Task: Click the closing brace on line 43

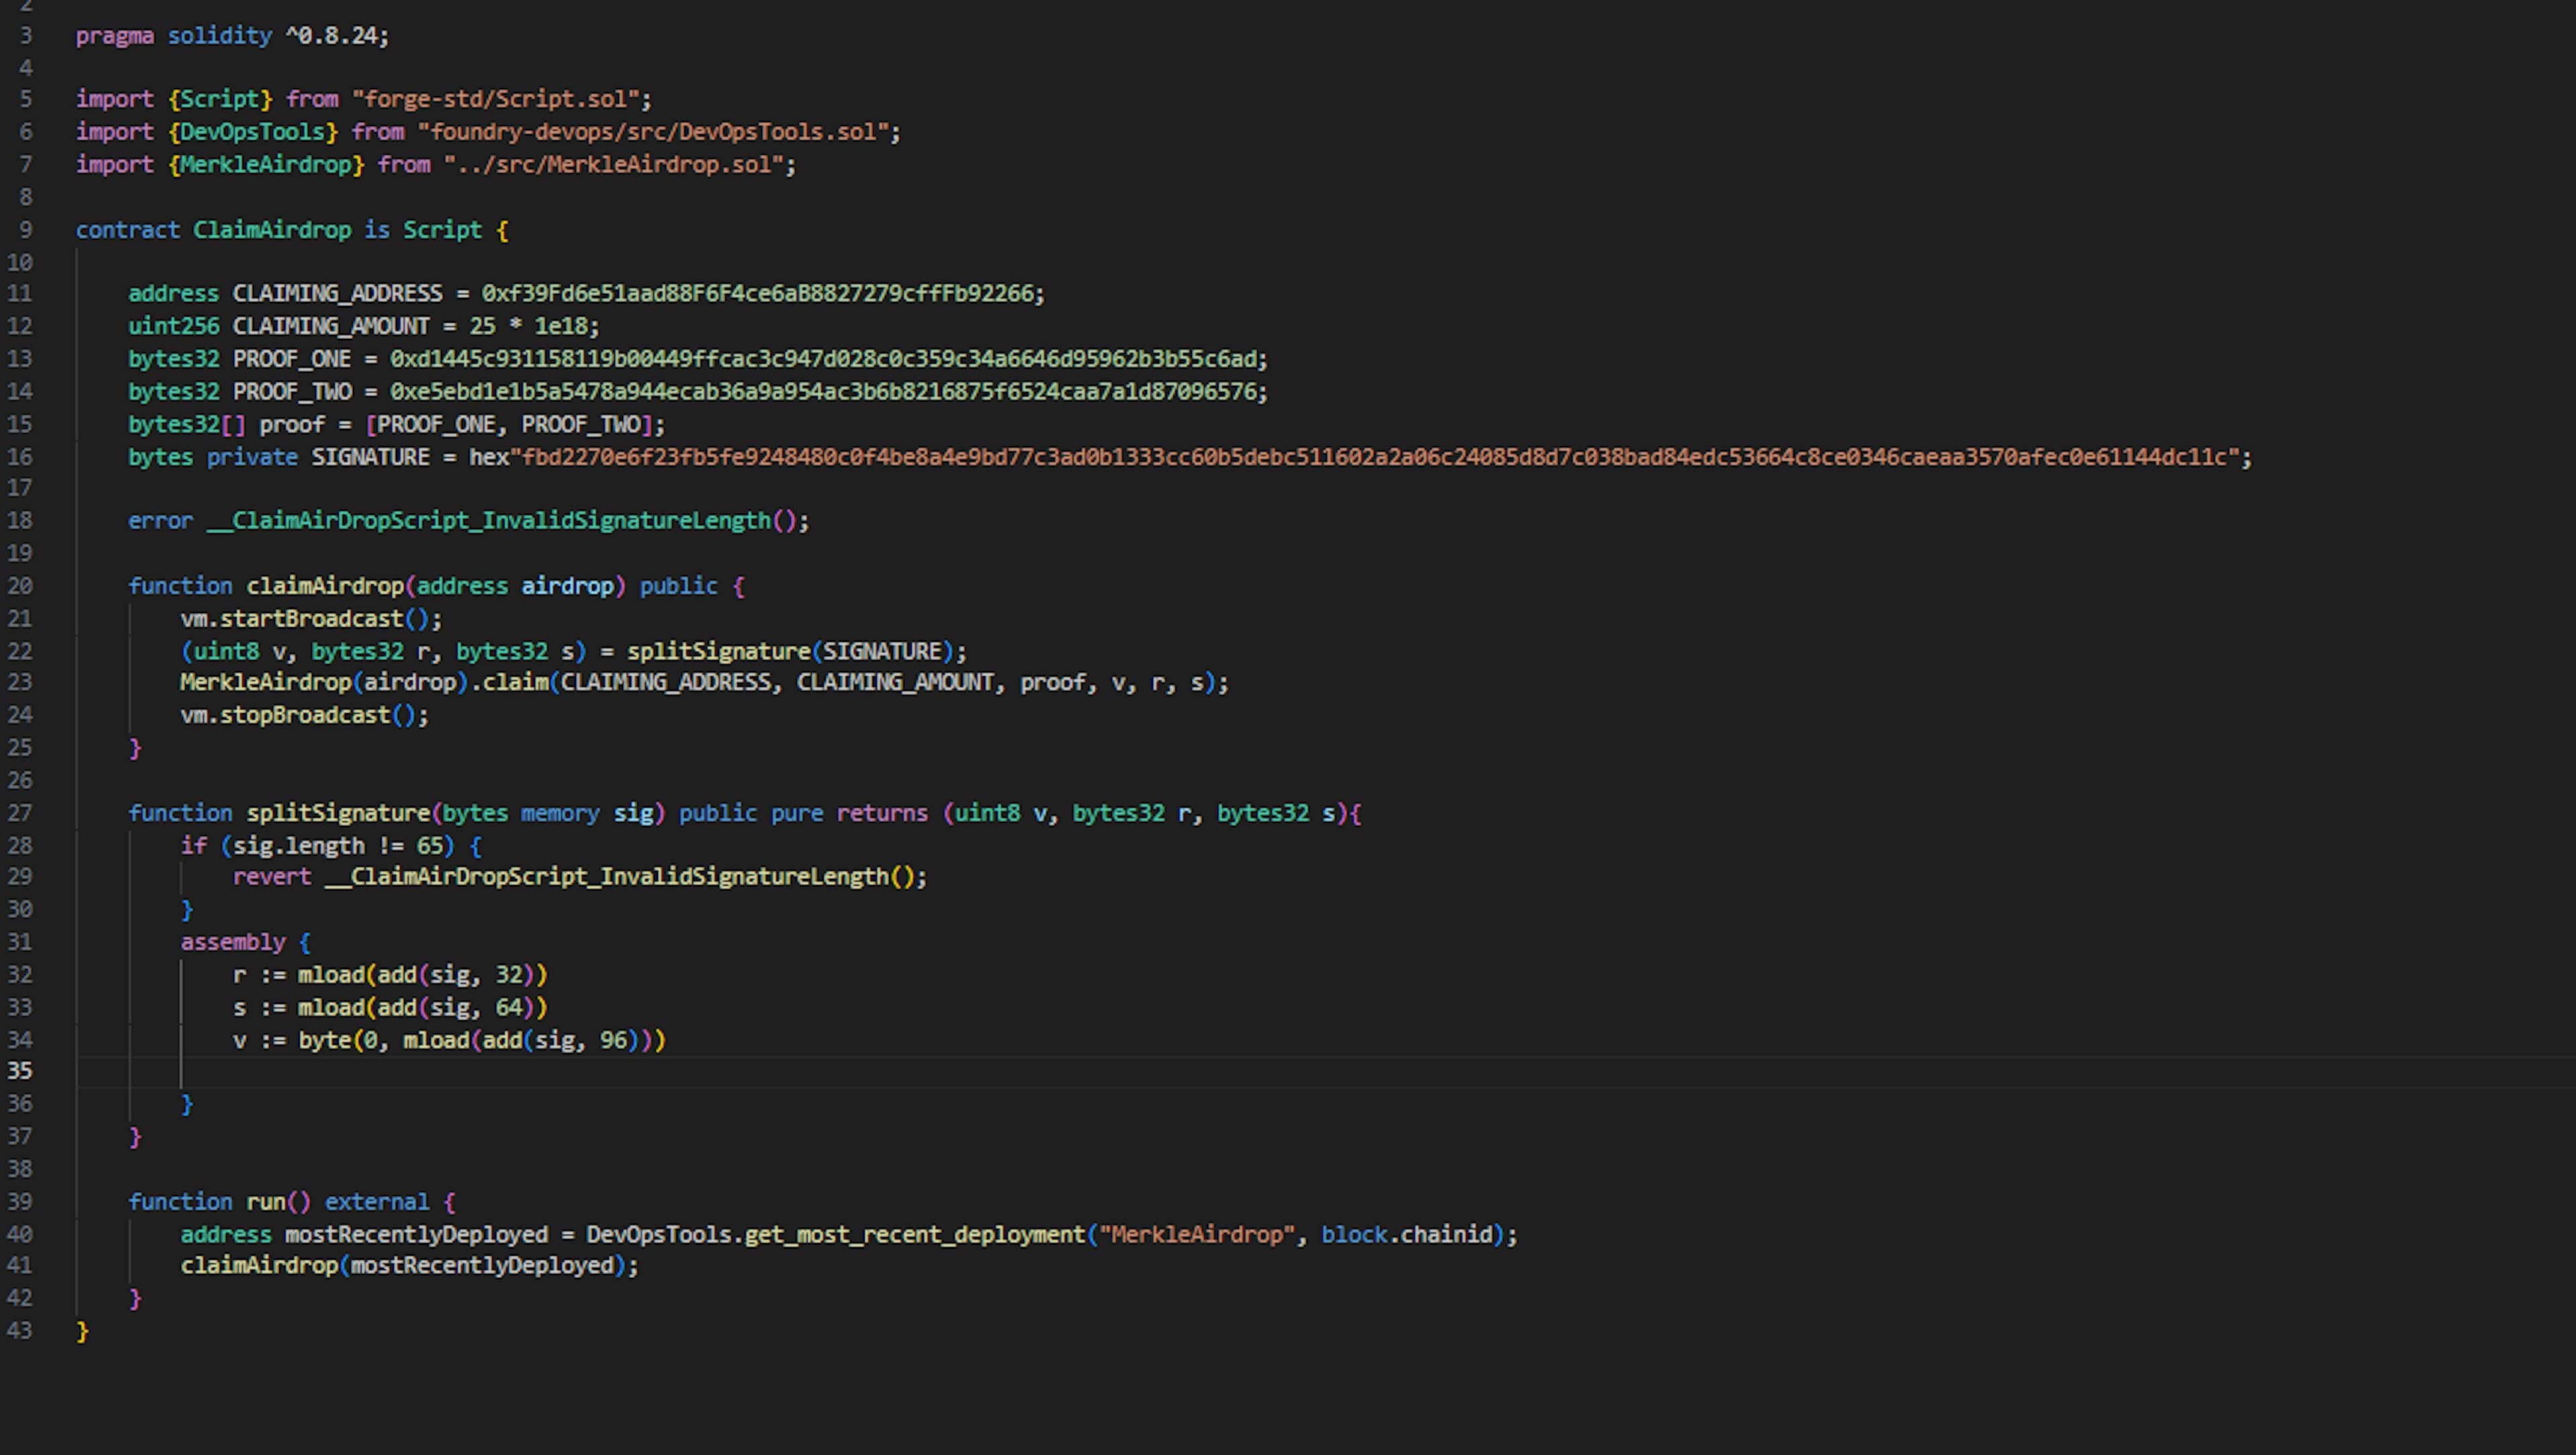Action: click(x=82, y=1331)
